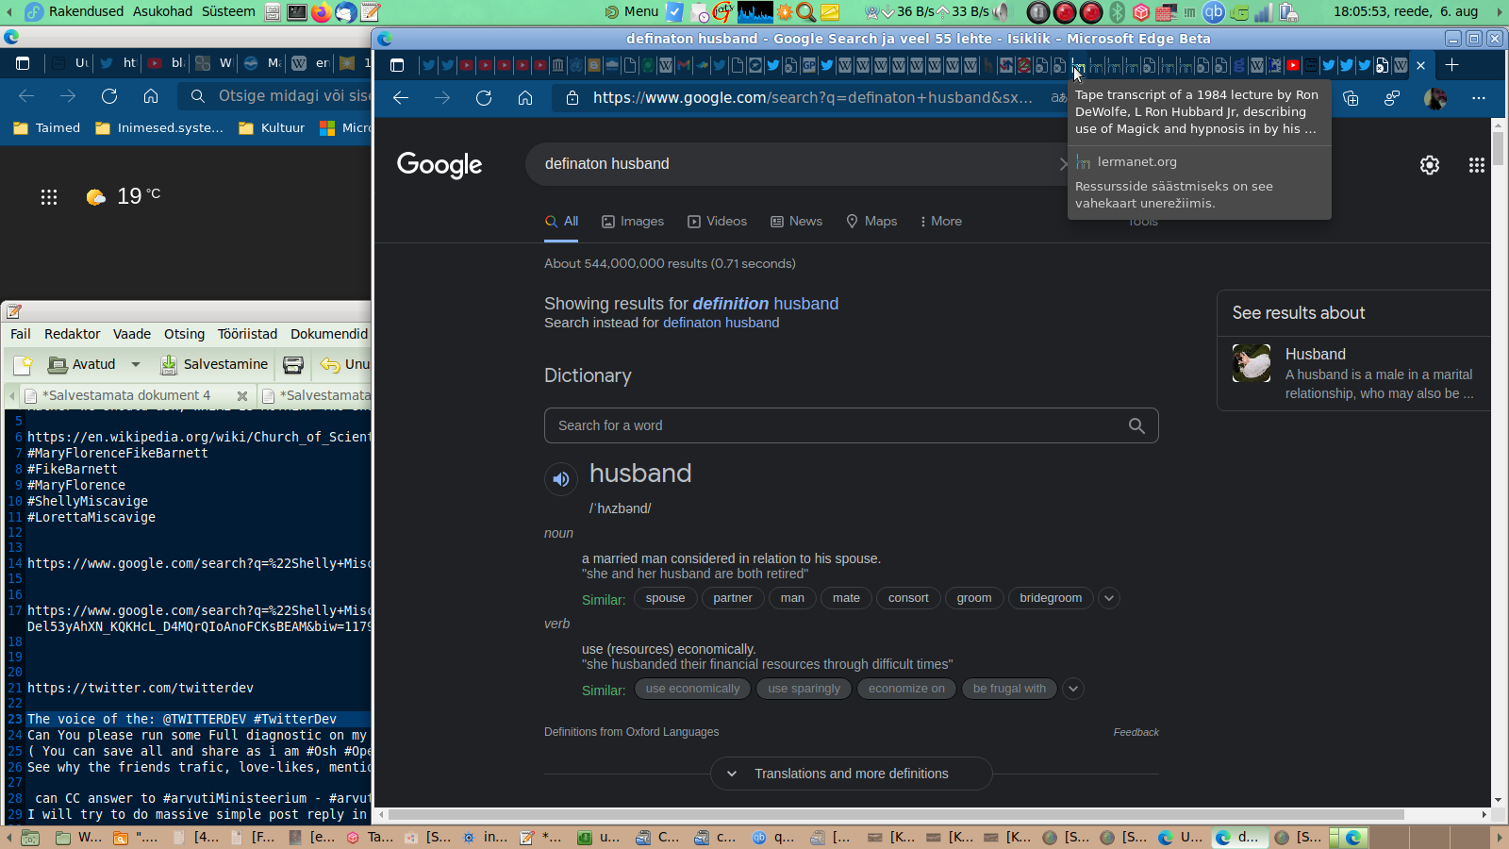
Task: Click the horizontal scrollbar of Google page
Action: 896,814
